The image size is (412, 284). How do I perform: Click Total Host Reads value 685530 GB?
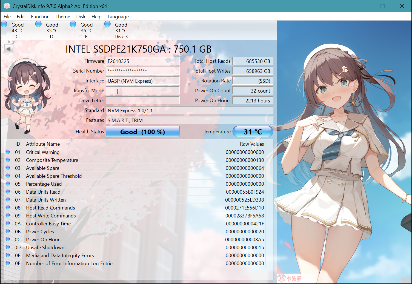point(253,61)
